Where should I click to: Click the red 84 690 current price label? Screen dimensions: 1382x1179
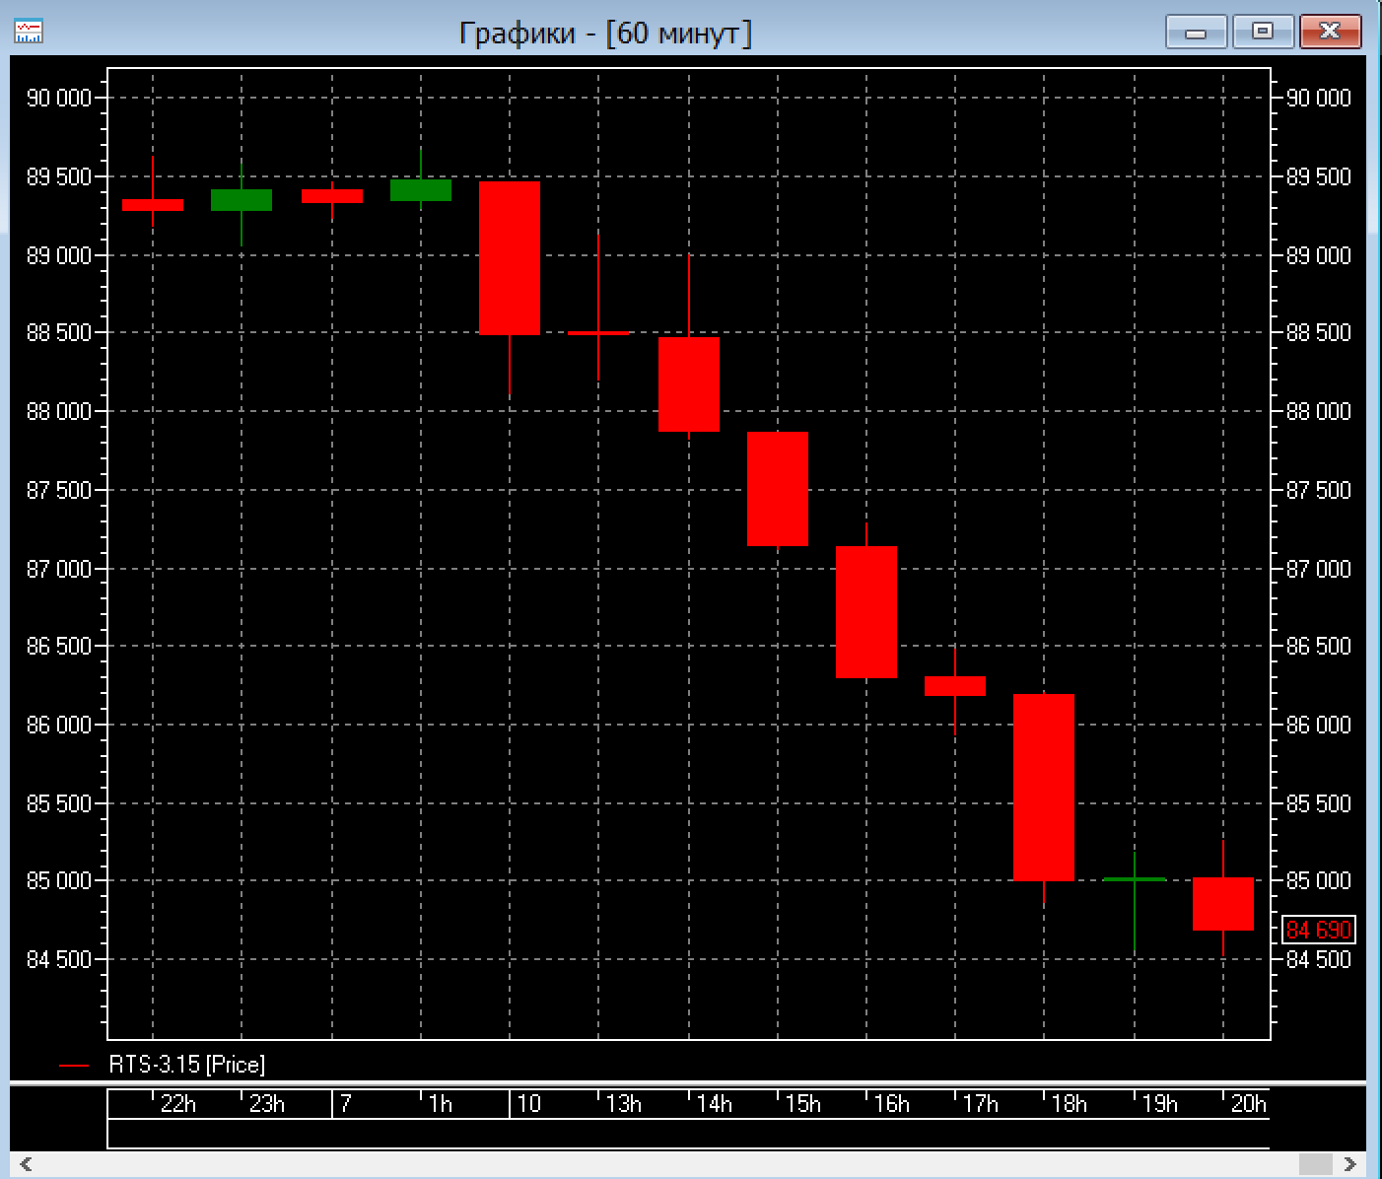[1318, 930]
